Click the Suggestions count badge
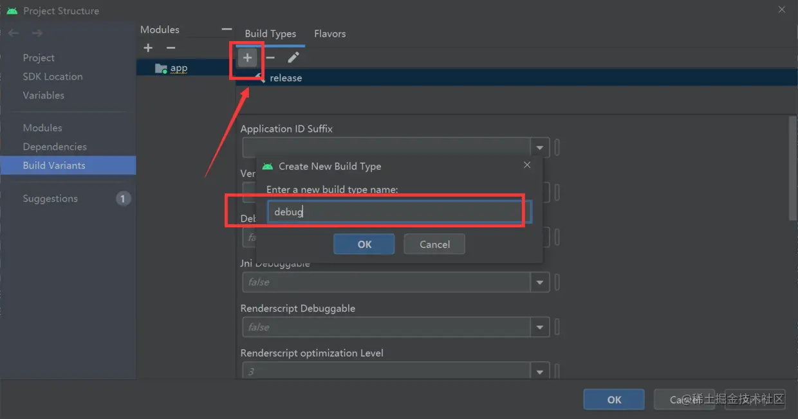 pos(123,199)
